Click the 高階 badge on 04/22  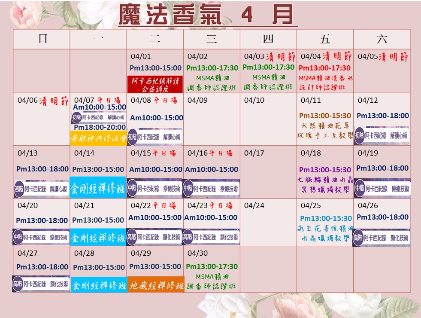[133, 237]
